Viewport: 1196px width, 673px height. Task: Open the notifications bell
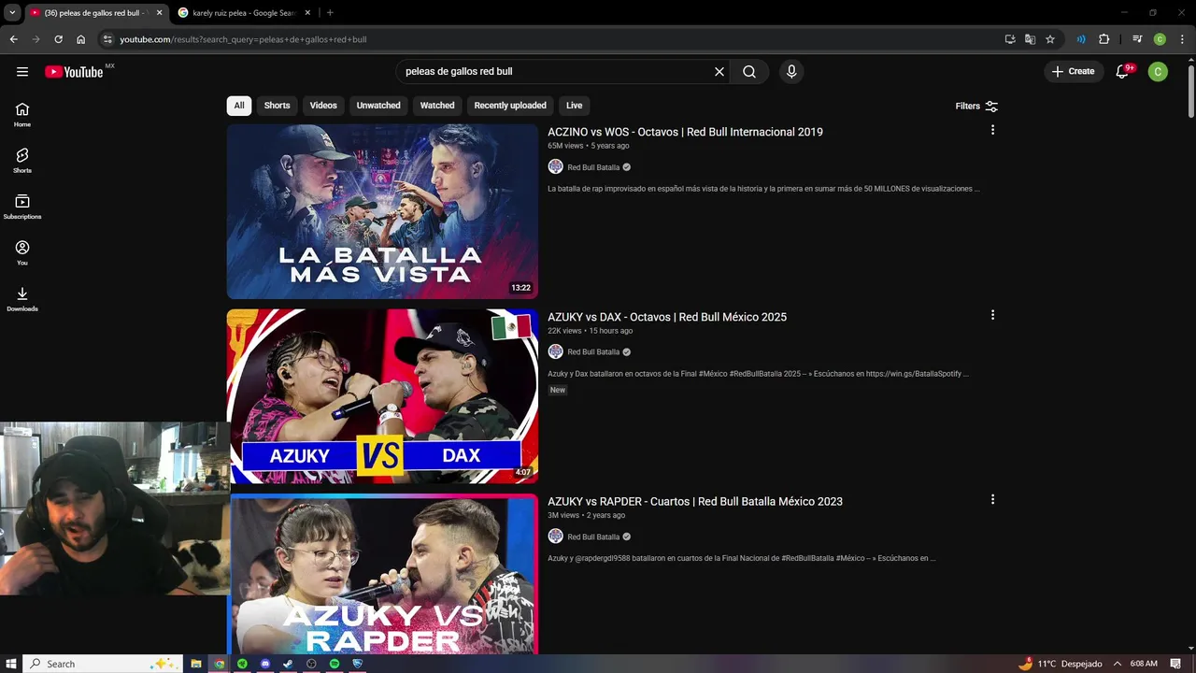(x=1123, y=72)
